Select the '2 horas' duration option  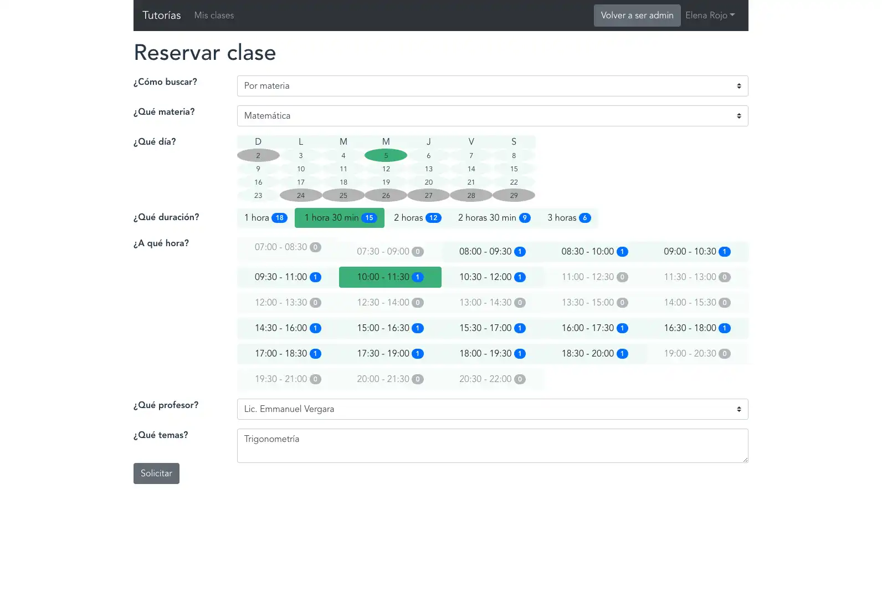tap(417, 218)
